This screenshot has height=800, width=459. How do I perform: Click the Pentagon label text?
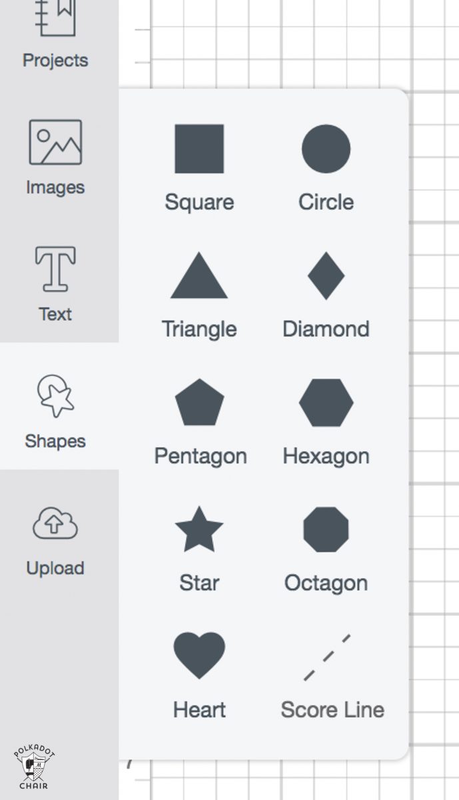point(201,456)
